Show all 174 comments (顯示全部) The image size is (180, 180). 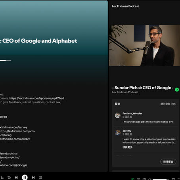click(x=168, y=104)
